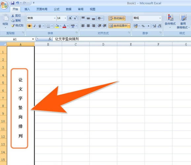Open alignment dialog launcher in 对齐方式
191x165 pixels.
coord(129,33)
